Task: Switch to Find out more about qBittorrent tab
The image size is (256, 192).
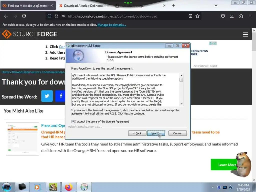Action: 28,5
